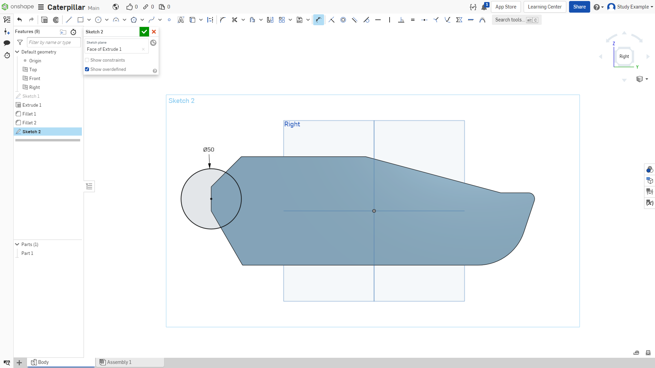Open the circle tool dropdown arrow
The height and width of the screenshot is (368, 655).
107,20
